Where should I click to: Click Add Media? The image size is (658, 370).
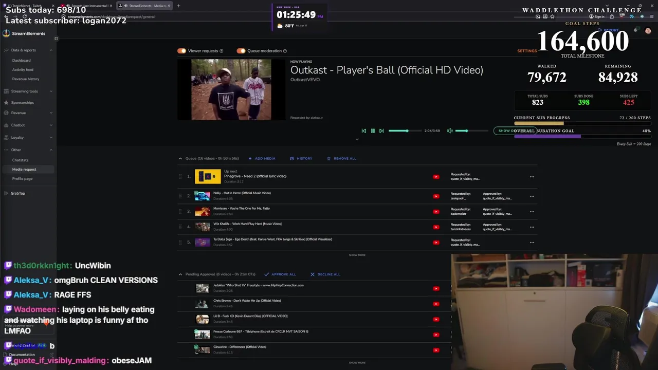point(262,158)
